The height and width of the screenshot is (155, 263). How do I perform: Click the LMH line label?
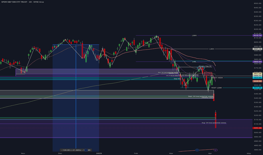[x=194, y=35]
